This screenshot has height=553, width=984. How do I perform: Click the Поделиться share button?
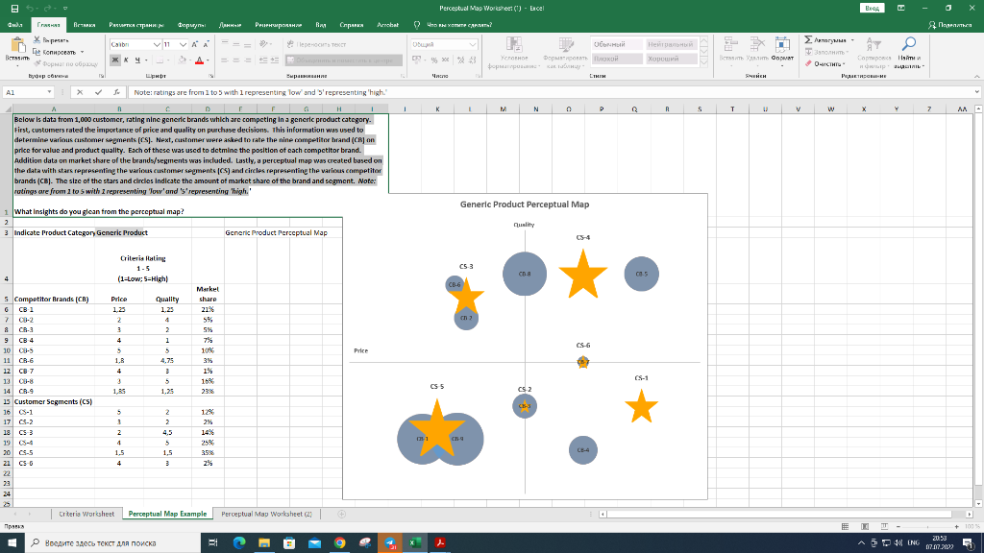click(950, 25)
